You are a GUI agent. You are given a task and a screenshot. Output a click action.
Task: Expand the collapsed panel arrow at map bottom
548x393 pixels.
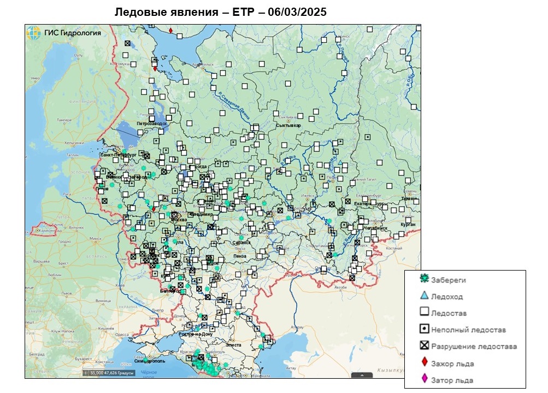(x=361, y=375)
